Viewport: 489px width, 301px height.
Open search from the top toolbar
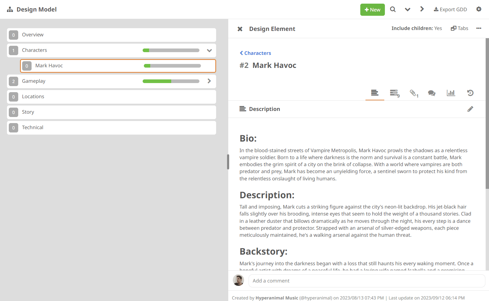click(392, 9)
